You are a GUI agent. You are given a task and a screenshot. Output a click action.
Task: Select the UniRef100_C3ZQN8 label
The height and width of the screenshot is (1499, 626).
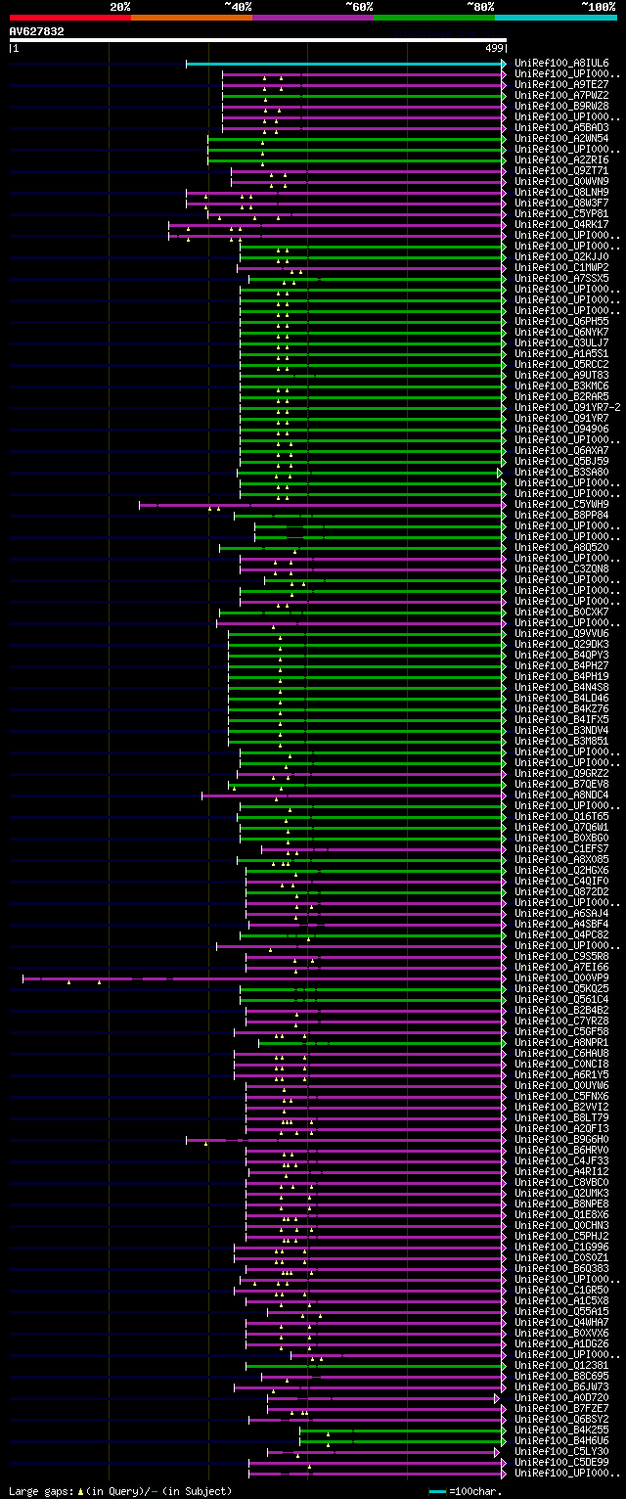pyautogui.click(x=561, y=569)
